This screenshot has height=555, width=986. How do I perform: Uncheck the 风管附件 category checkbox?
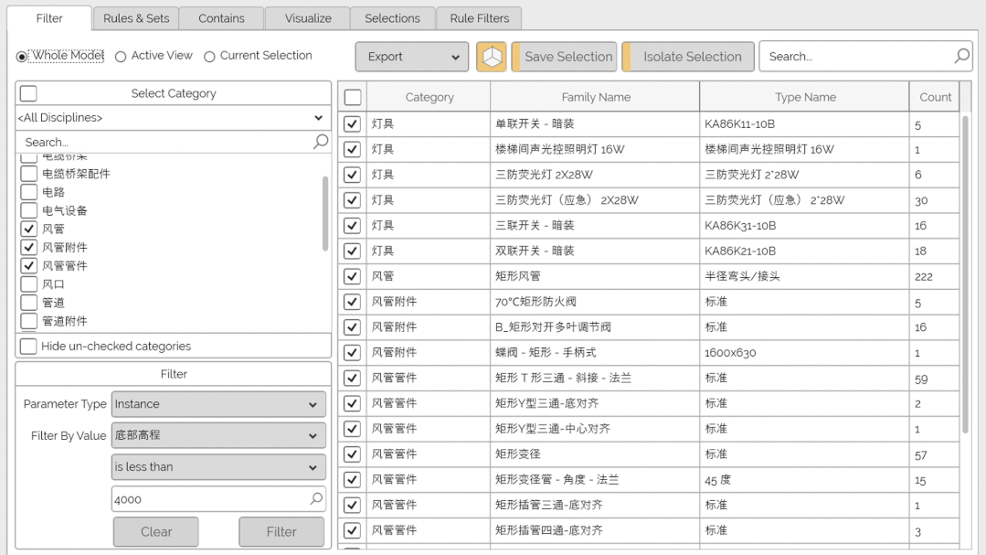click(29, 247)
